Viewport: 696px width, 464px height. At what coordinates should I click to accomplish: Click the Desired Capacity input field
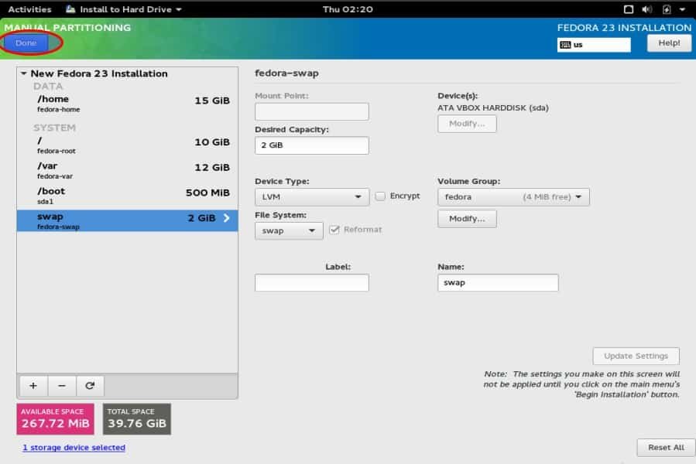(311, 145)
